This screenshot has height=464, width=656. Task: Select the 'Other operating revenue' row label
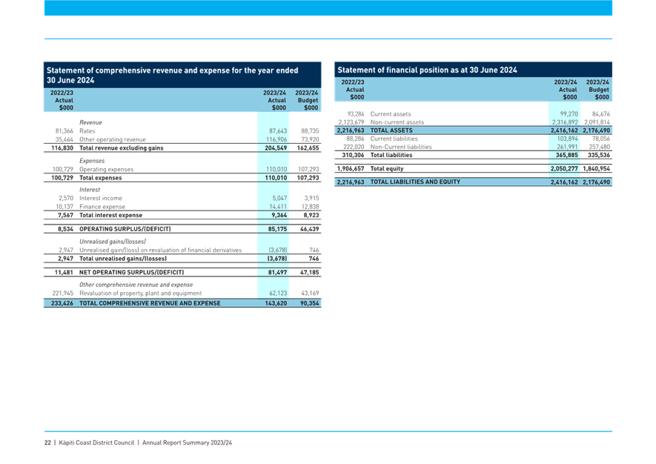[x=113, y=139]
